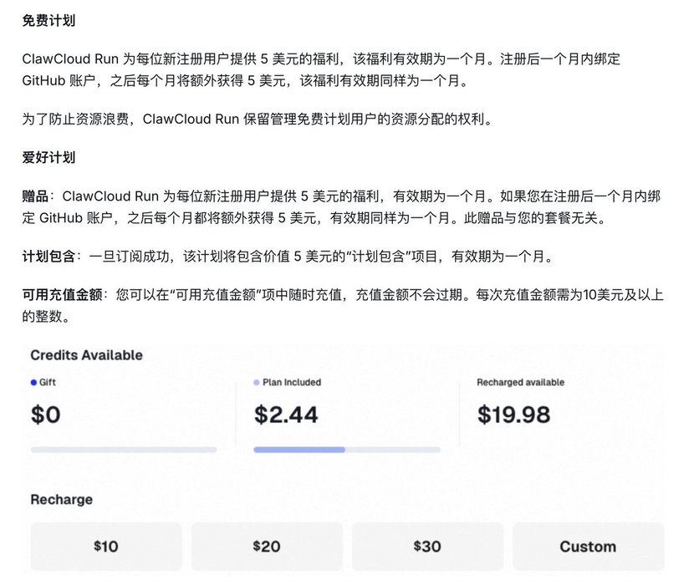Click the bold 可用充值金额 label

62,295
